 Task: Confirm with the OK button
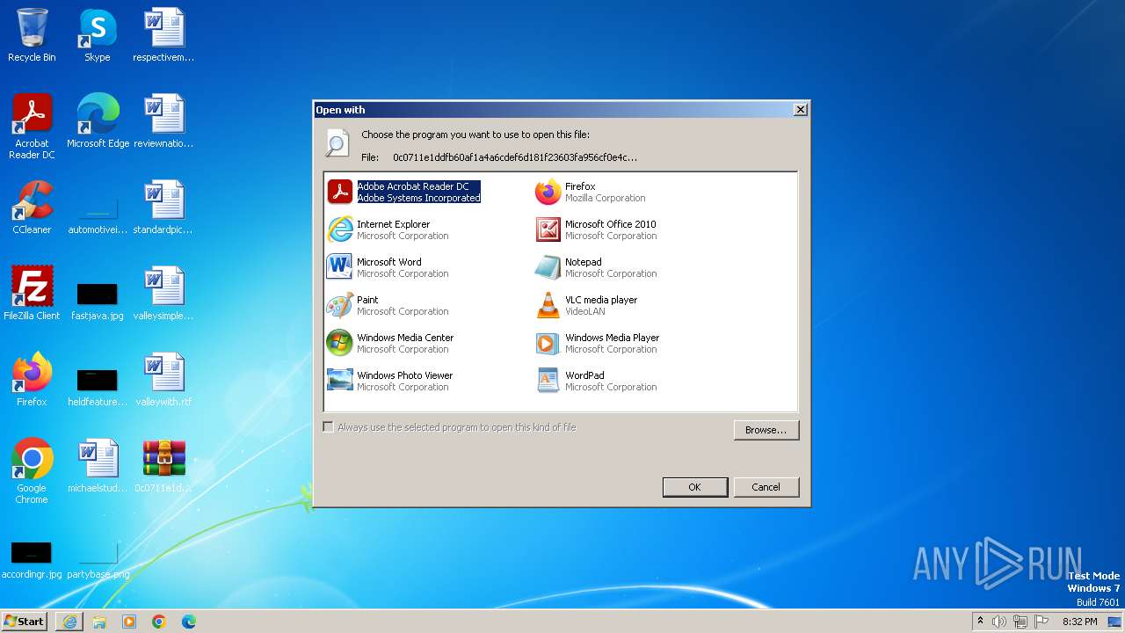pyautogui.click(x=694, y=487)
